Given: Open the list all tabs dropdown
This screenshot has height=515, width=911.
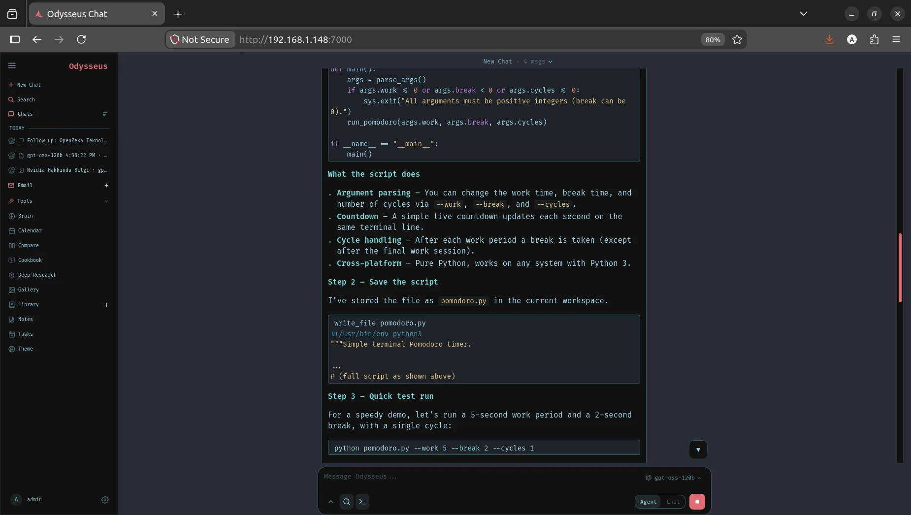Looking at the screenshot, I should pos(803,14).
